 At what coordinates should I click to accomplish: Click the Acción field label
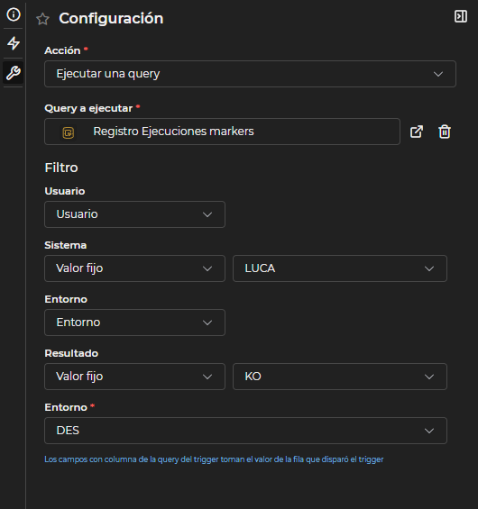tap(62, 50)
